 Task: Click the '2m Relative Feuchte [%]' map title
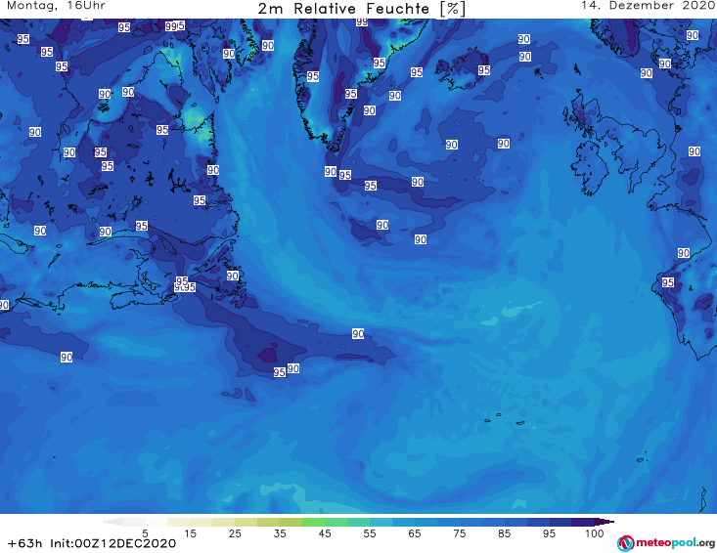click(x=362, y=9)
